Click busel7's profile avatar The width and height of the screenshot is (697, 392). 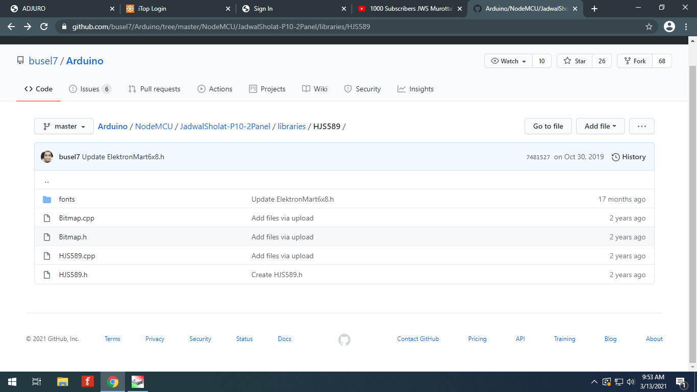coord(46,157)
